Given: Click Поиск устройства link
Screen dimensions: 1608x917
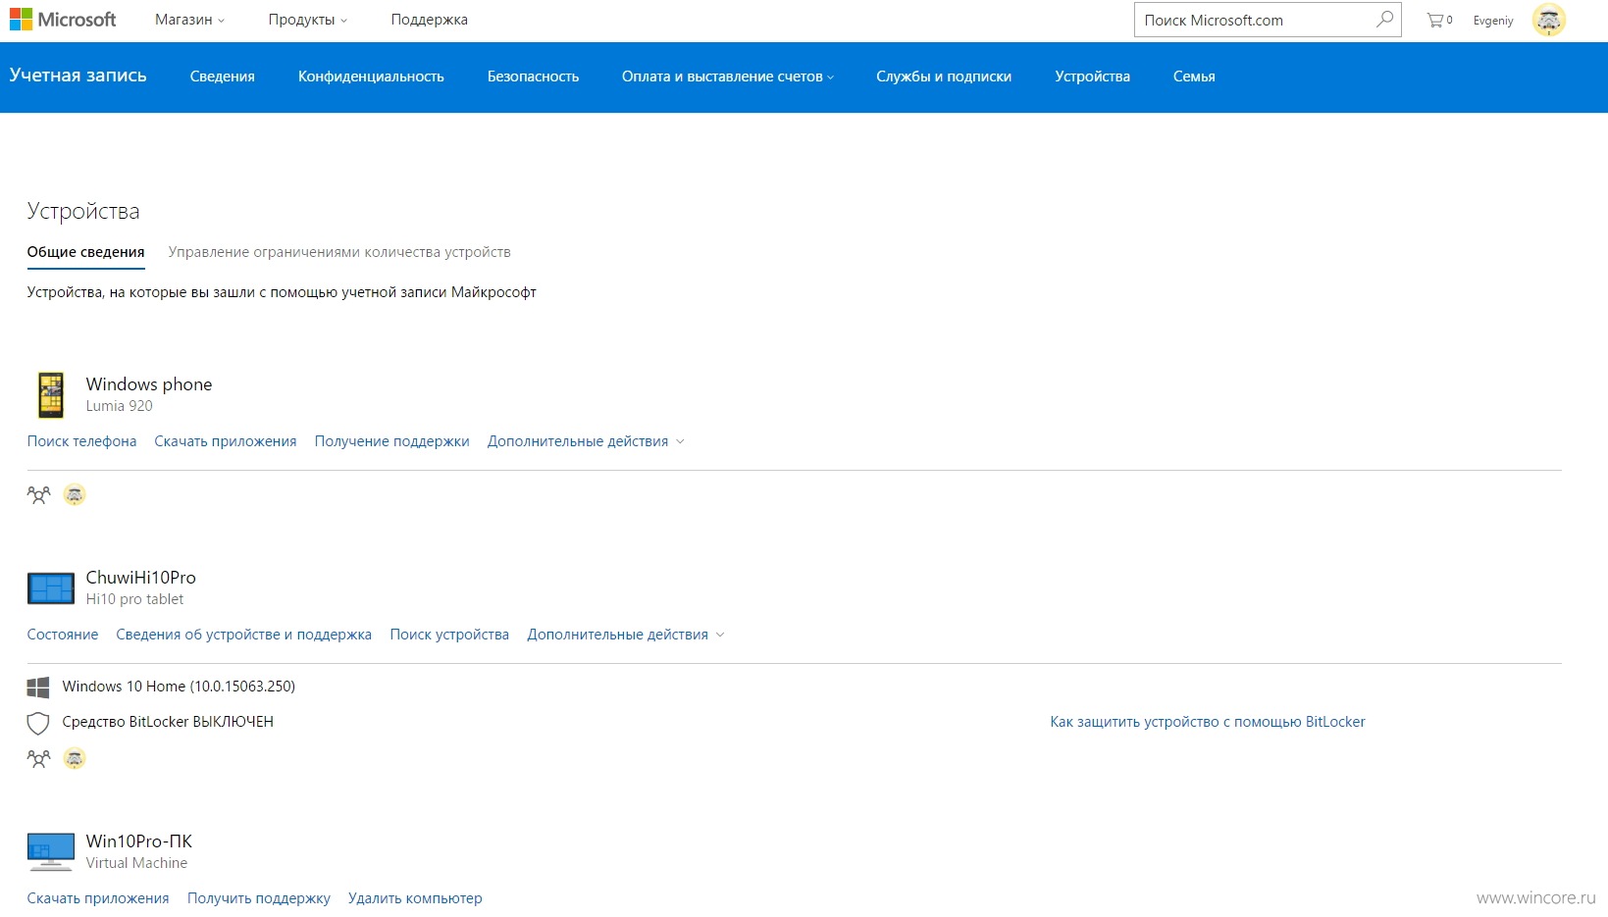Looking at the screenshot, I should [x=449, y=635].
